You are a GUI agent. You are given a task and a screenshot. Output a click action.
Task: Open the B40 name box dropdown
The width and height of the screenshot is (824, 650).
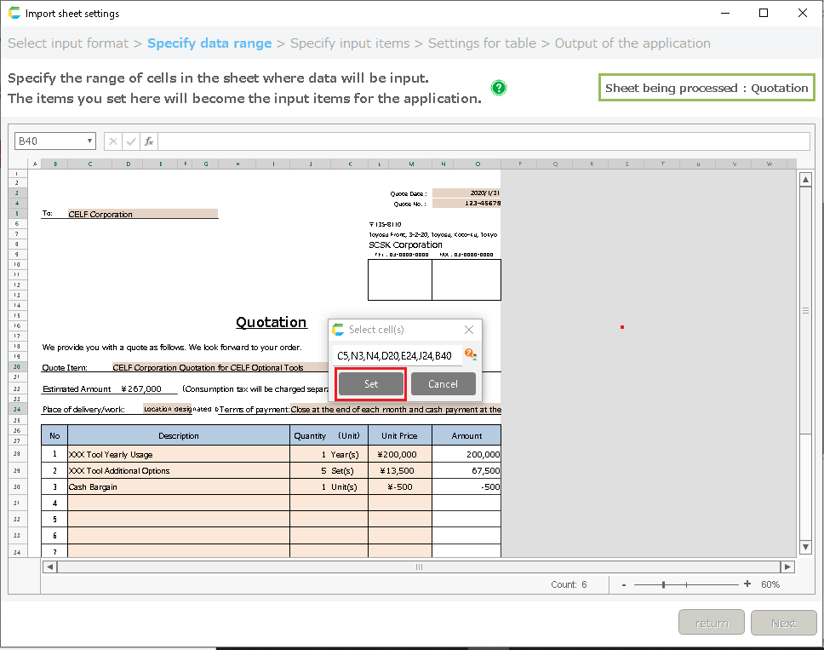(89, 141)
